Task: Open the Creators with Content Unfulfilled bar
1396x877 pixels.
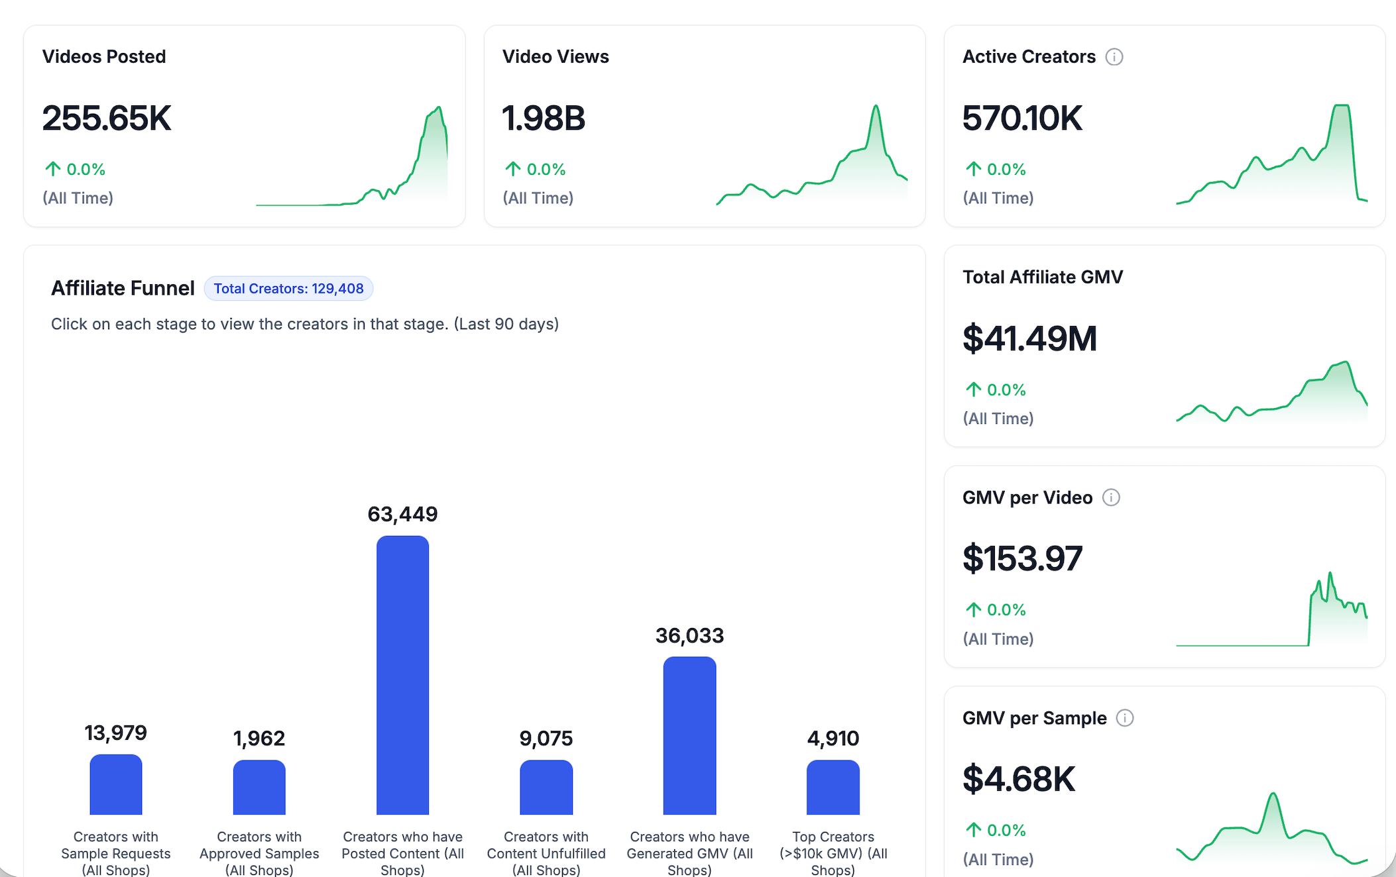Action: point(546,788)
